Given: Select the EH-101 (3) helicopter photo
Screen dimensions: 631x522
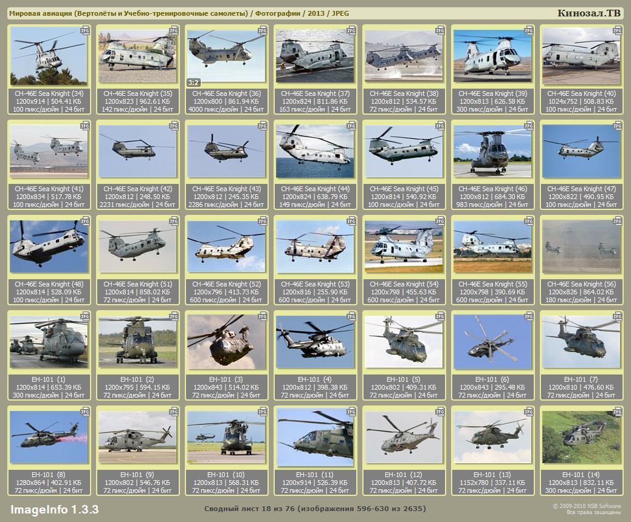Looking at the screenshot, I should 226,342.
